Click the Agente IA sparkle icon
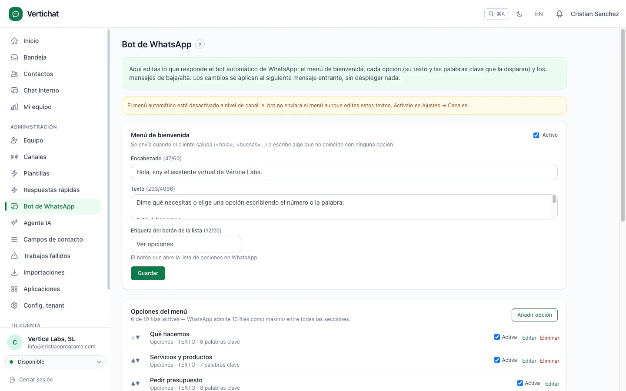 [14, 223]
